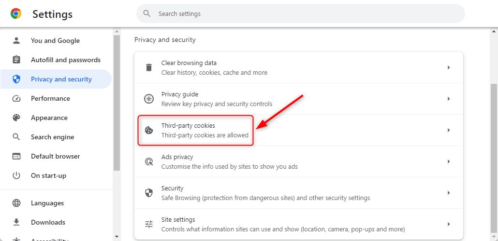This screenshot has height=241, width=498.
Task: Expand the Clear browsing data arrow
Action: tap(449, 67)
